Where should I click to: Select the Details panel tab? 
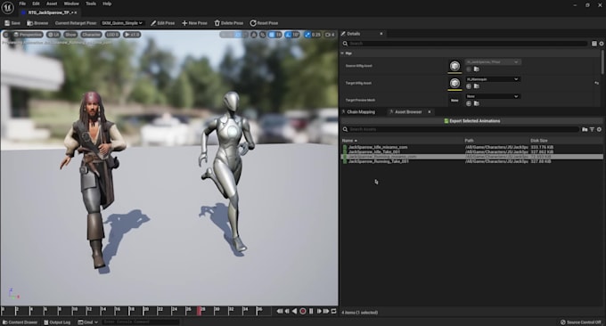(x=353, y=34)
